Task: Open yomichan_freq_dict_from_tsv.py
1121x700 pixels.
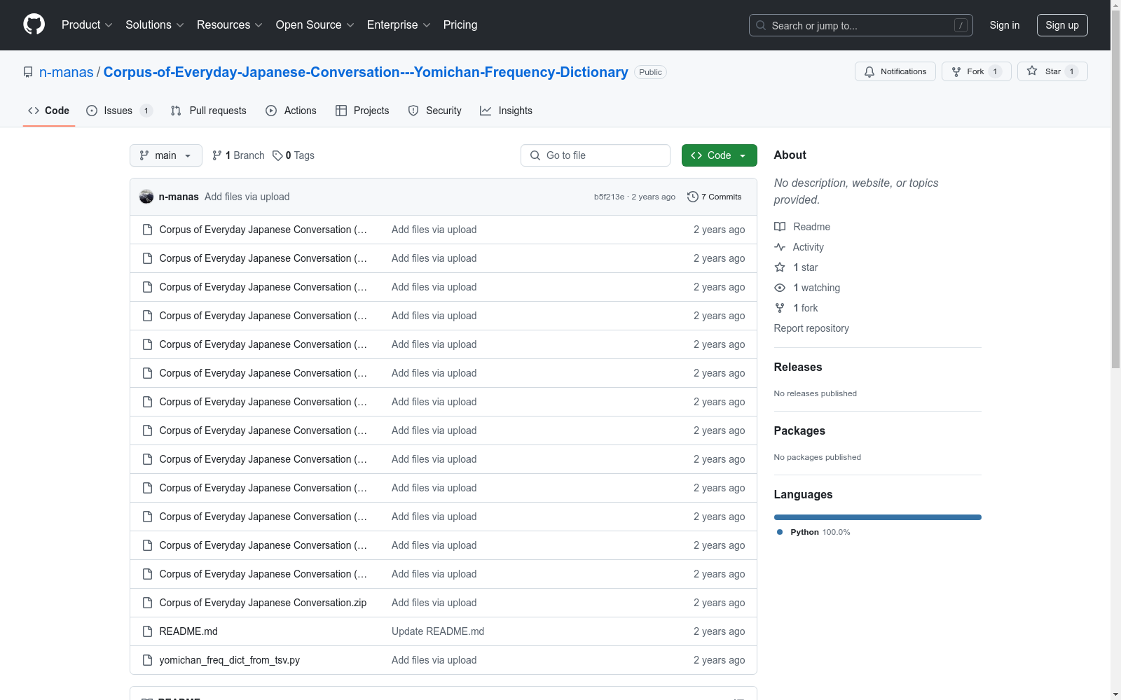Action: [230, 660]
